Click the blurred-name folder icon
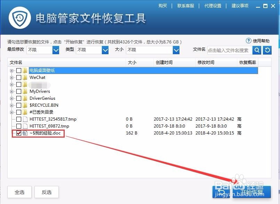The image size is (280, 204). point(25,84)
